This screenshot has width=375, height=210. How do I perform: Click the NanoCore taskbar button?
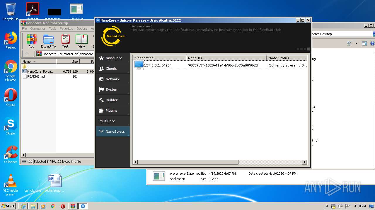[x=83, y=206]
